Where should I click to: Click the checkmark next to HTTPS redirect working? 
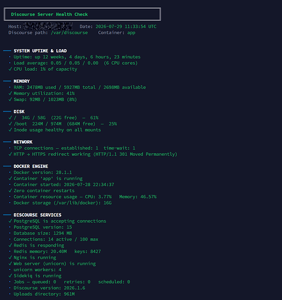(10, 154)
